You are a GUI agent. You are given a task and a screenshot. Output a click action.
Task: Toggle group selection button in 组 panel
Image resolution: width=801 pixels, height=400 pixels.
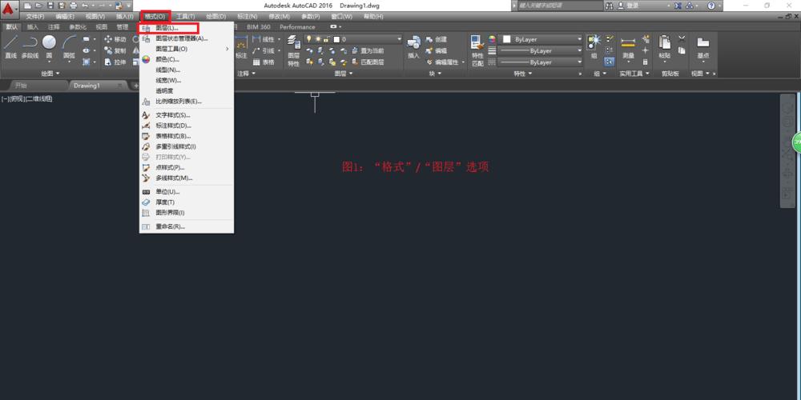610,62
